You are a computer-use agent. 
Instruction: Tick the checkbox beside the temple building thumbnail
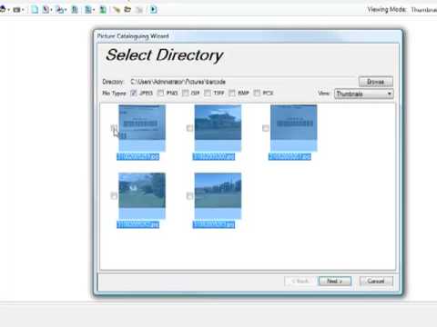pos(189,128)
